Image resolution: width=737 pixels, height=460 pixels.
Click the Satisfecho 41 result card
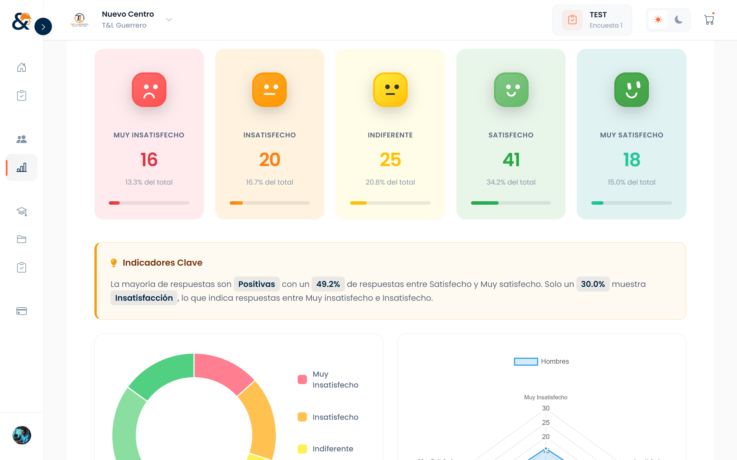[x=511, y=134]
